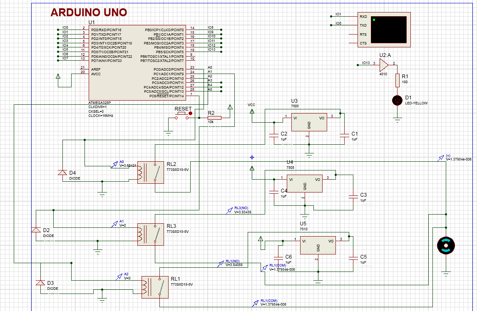This screenshot has height=311, width=477.
Task: Click RL3's T73S5D15-5V value label
Action: point(177,232)
